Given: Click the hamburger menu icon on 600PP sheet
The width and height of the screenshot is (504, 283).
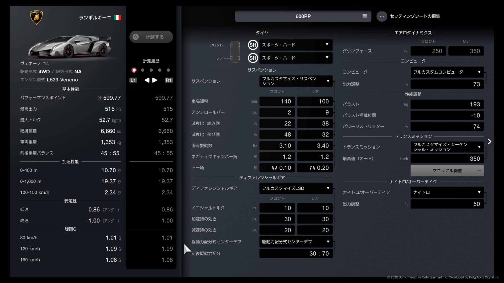Looking at the screenshot, I should tap(365, 16).
